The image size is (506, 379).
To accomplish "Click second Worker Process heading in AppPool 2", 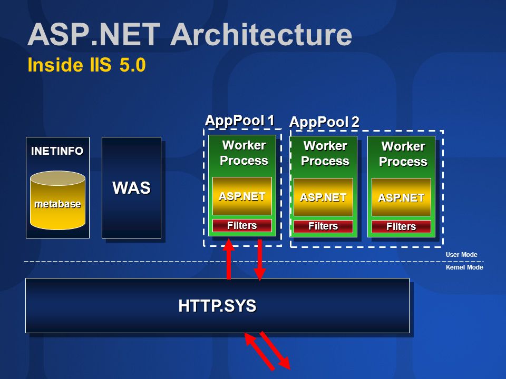I will (x=403, y=154).
